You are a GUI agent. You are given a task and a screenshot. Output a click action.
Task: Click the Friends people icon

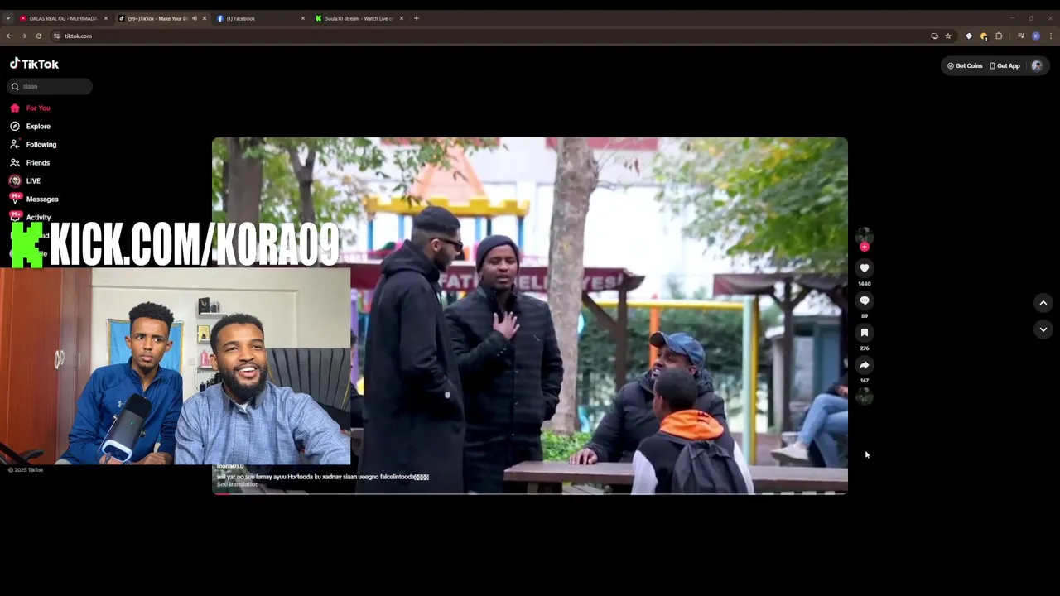[x=15, y=163]
